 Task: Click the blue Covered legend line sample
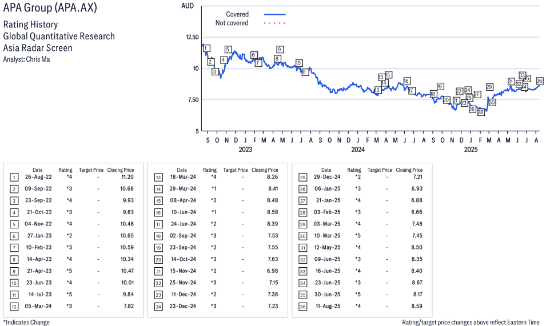275,14
